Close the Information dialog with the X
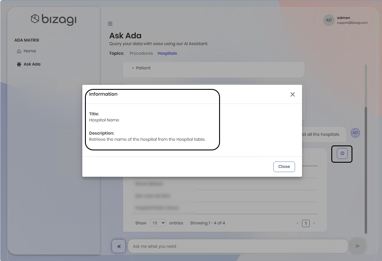 292,95
